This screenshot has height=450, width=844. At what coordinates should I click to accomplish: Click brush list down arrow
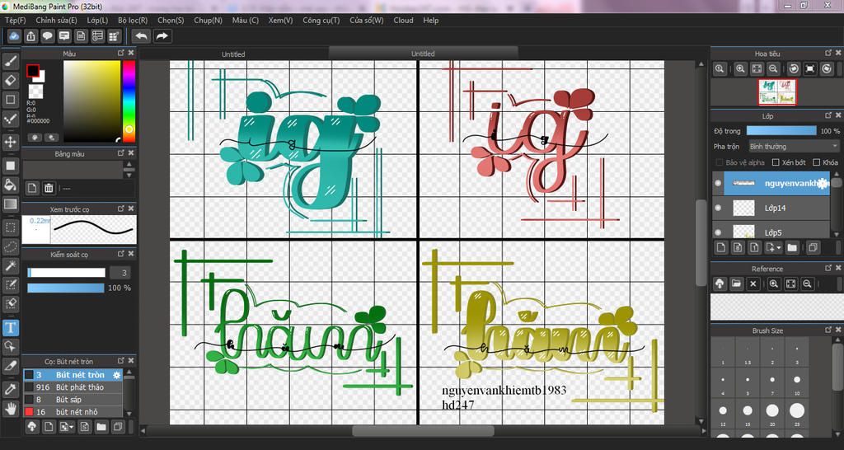pyautogui.click(x=129, y=413)
